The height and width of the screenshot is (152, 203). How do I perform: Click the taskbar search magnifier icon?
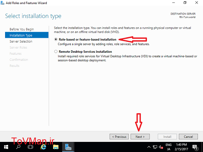[x=18, y=147]
